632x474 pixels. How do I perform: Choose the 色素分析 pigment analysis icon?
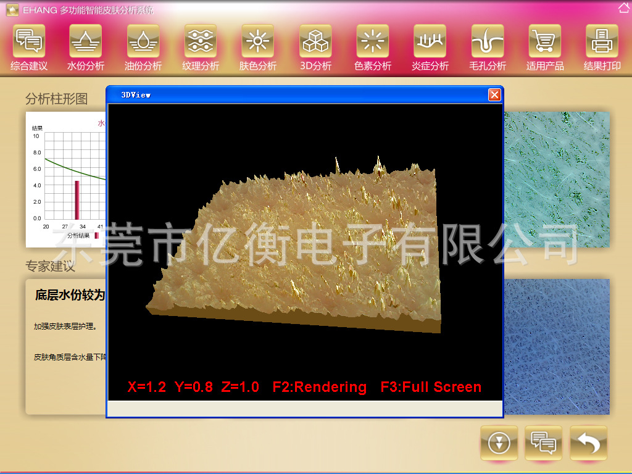pos(373,41)
